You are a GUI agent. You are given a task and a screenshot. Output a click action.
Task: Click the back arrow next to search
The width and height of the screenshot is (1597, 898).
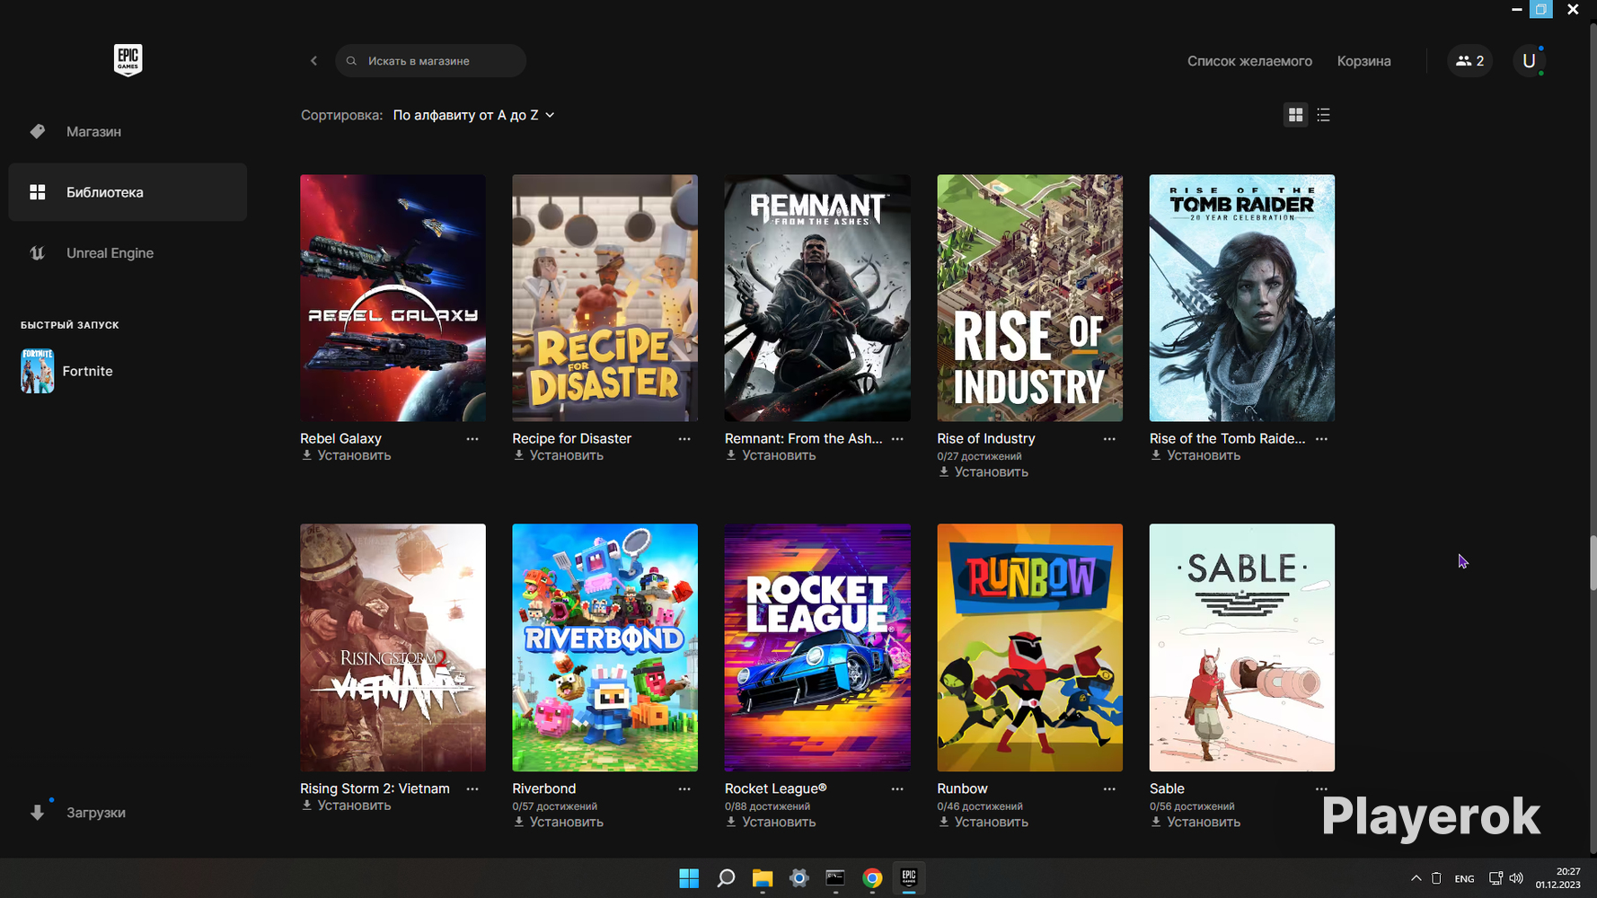313,61
